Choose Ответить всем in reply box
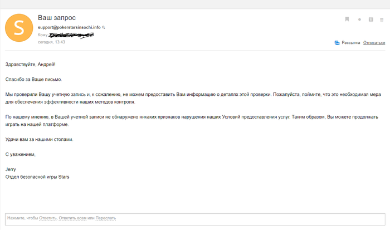Screen dimensions: 390x230 click(x=72, y=218)
